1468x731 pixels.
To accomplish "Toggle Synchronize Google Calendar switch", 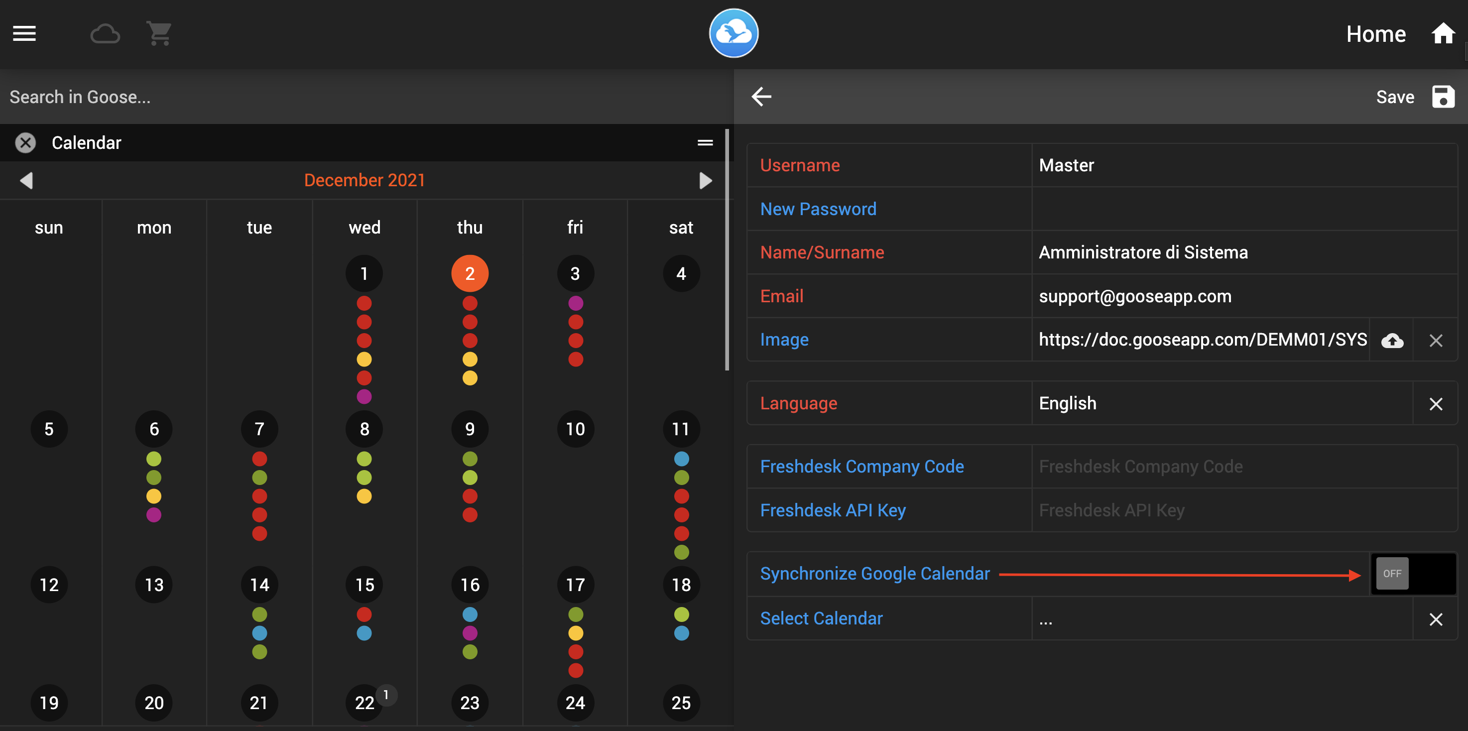I will click(1412, 574).
